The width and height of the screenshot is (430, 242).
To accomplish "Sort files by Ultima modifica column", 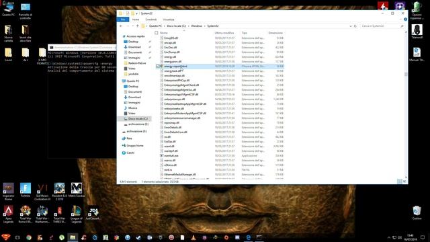I will coord(224,33).
